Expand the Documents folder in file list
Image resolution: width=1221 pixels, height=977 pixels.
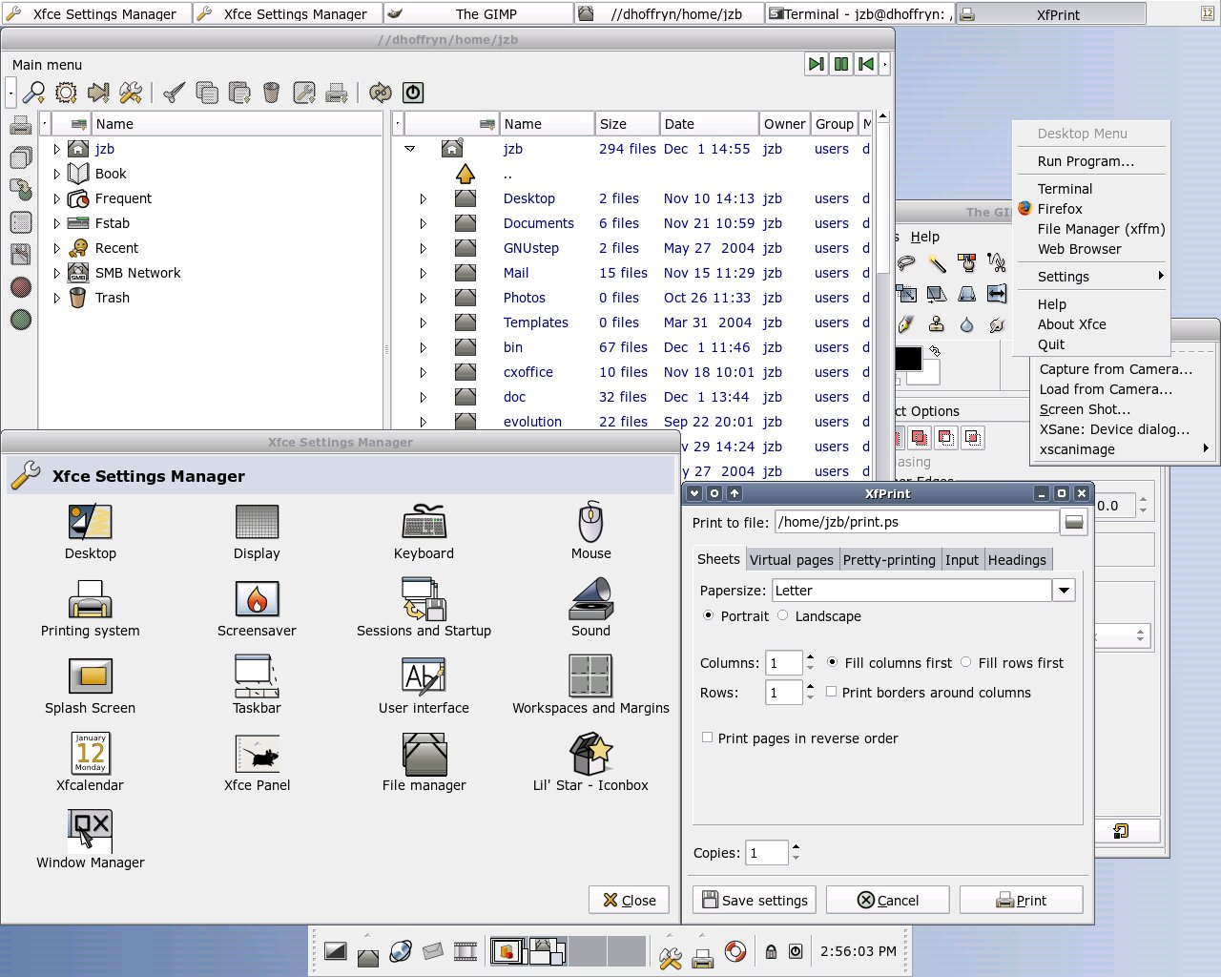423,223
